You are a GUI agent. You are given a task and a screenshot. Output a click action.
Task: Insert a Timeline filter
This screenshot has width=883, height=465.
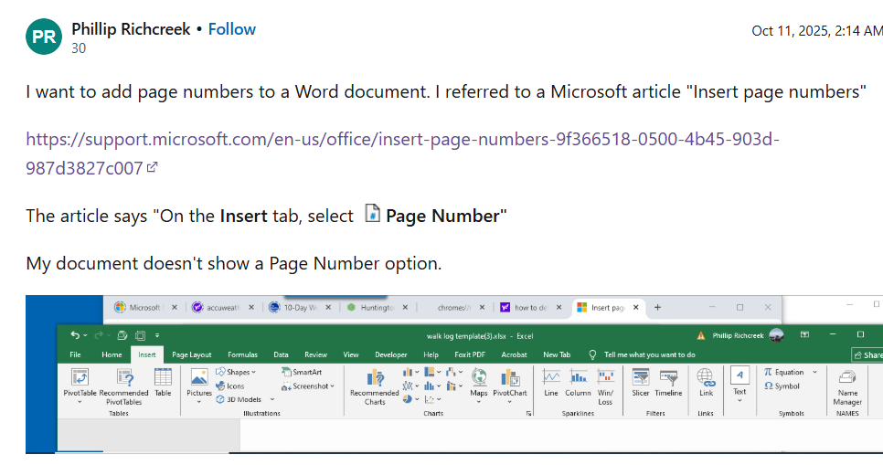coord(668,383)
